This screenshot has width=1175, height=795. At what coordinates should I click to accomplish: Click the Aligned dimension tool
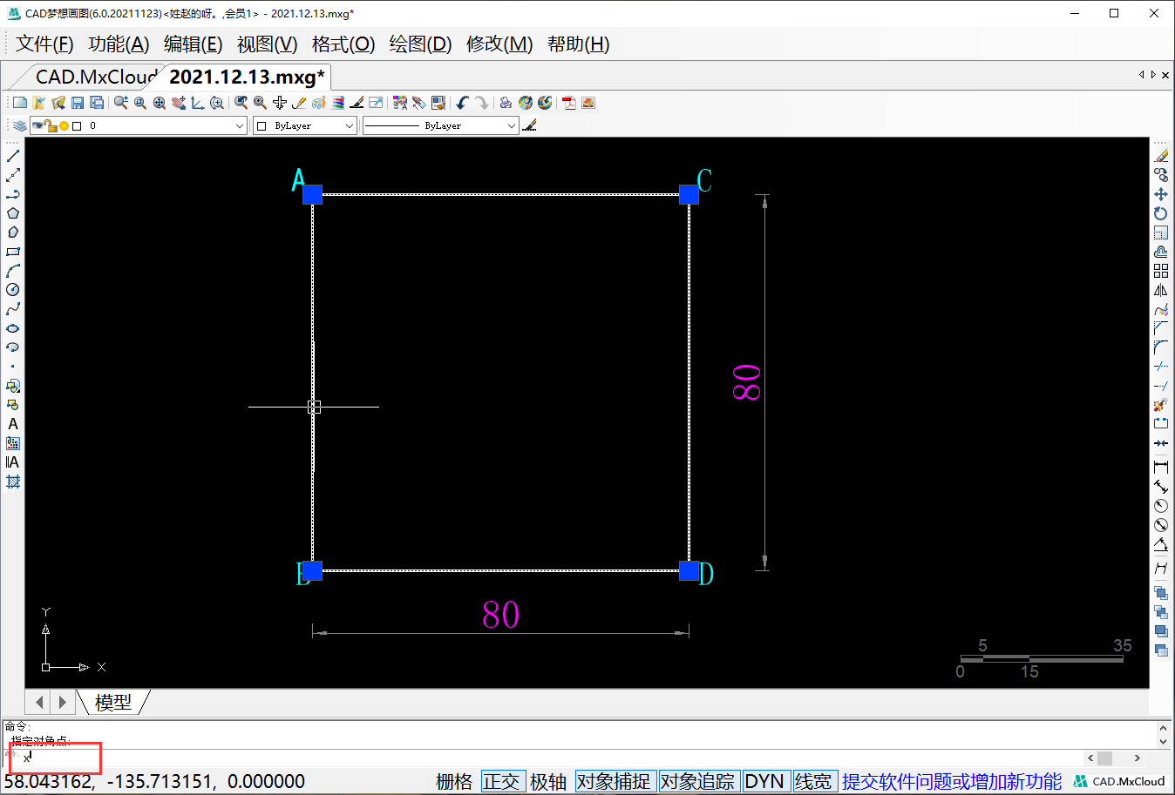pos(1161,487)
